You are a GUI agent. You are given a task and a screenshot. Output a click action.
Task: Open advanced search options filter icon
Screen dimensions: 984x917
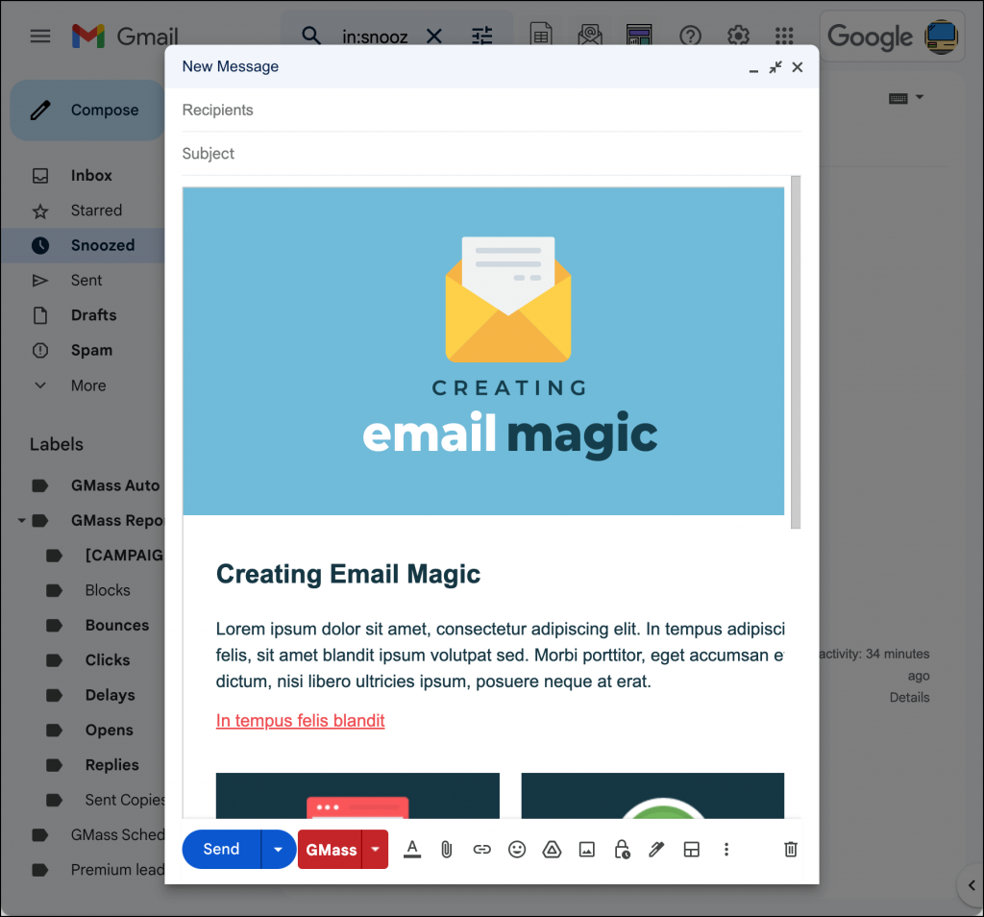[x=481, y=35]
